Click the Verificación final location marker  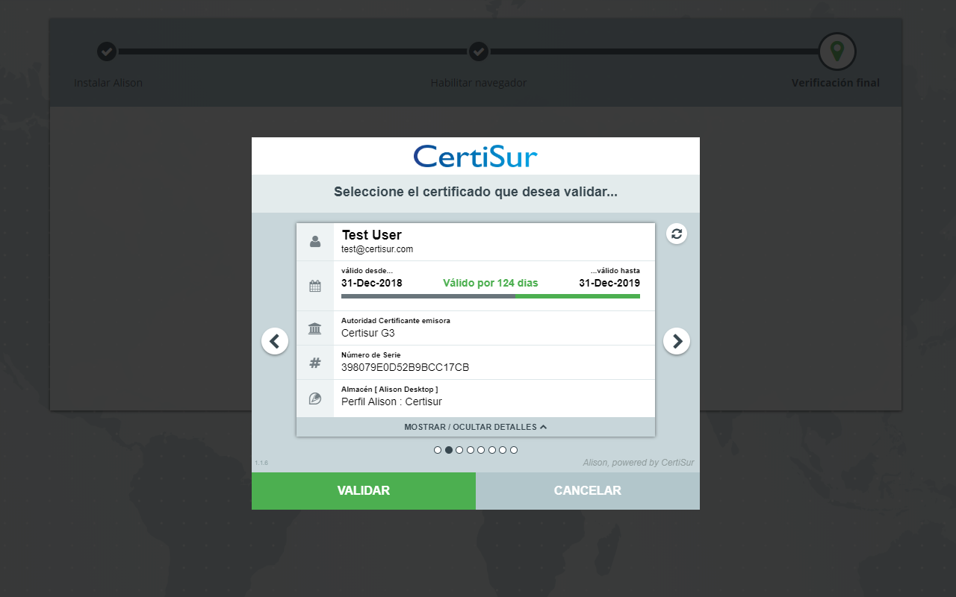pyautogui.click(x=837, y=51)
